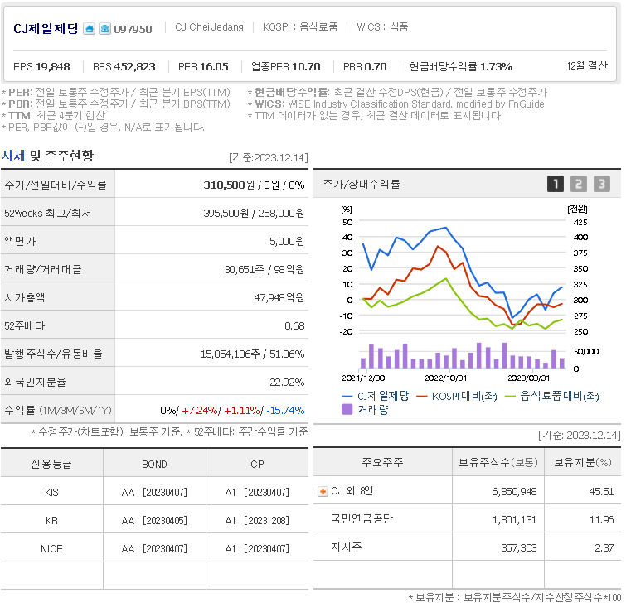Select the 보유지분(%) column header
The image size is (631, 607).
(583, 462)
